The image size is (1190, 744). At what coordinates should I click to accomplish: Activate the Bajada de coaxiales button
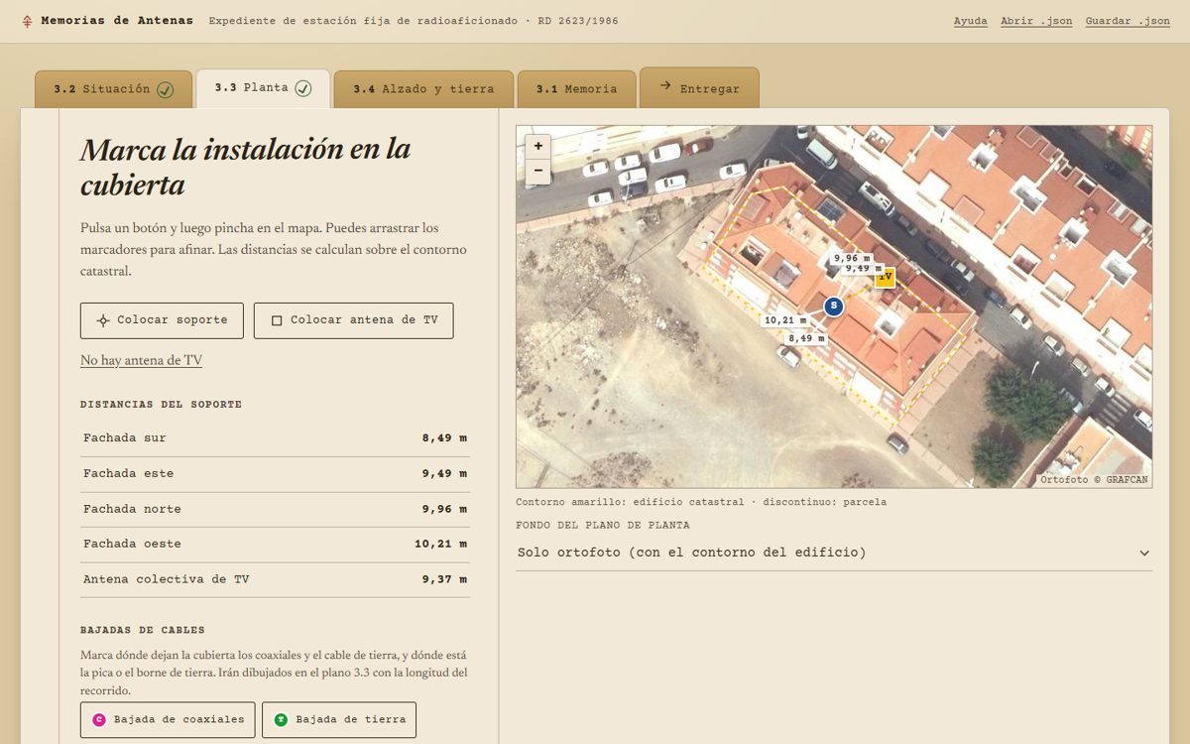[168, 720]
